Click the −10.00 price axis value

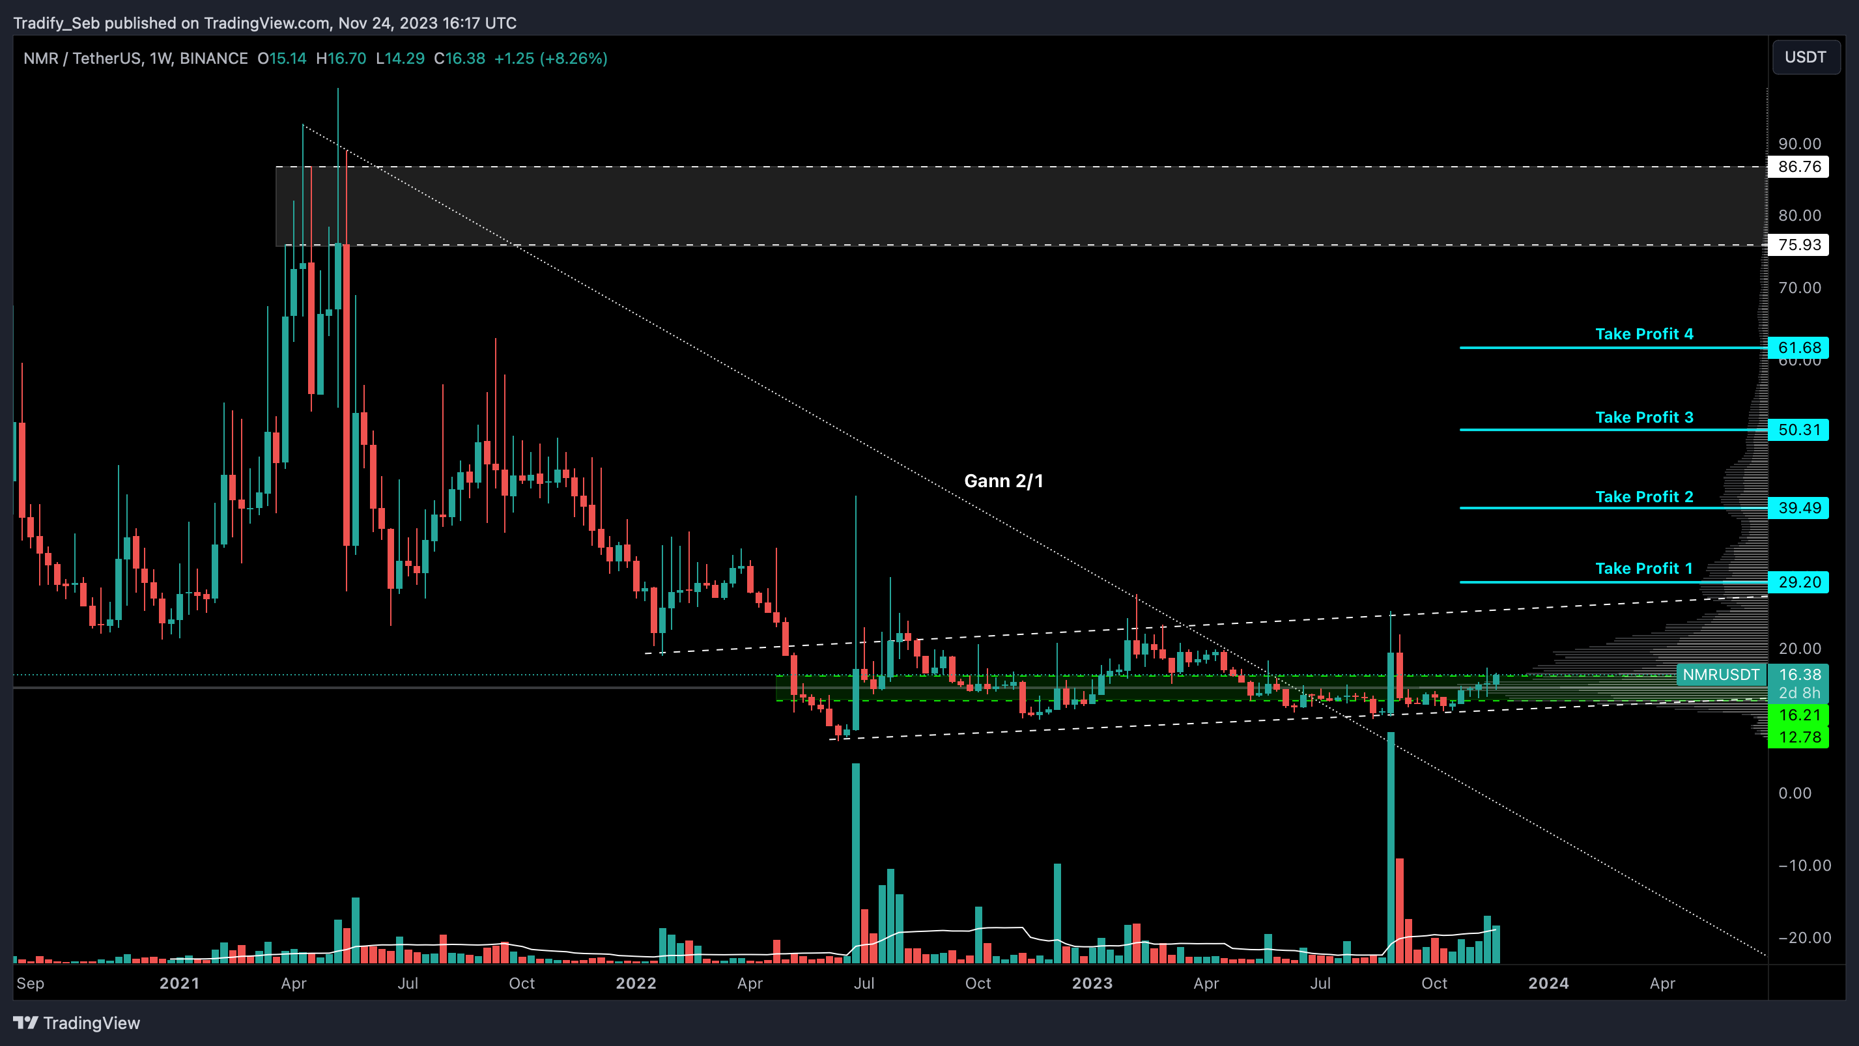[1804, 866]
